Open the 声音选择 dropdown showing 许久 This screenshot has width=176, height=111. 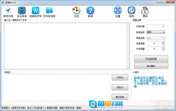coord(155,38)
